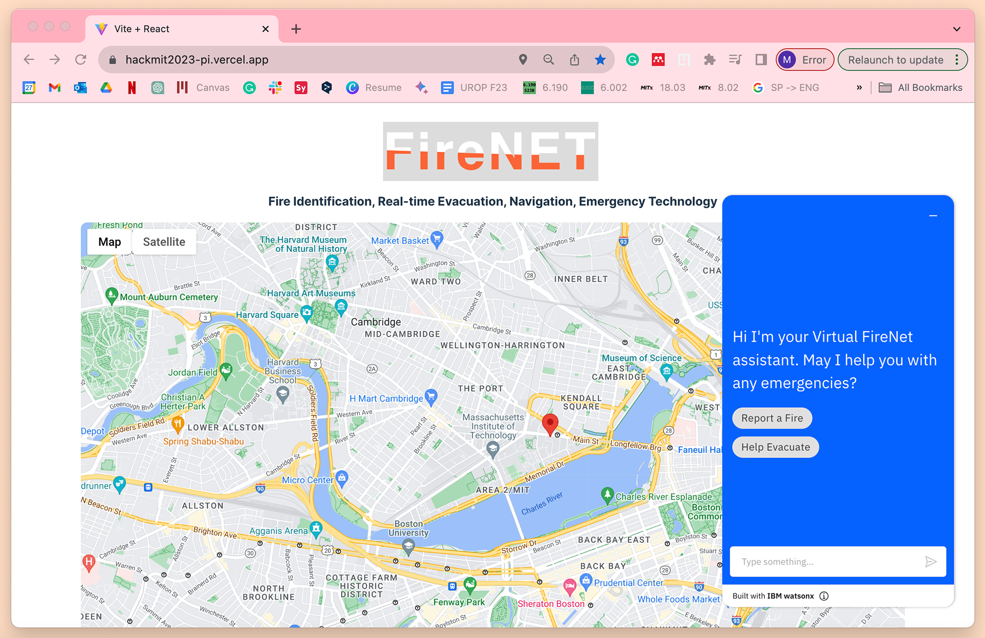Click the IBM watsonx info icon
This screenshot has width=985, height=638.
tap(824, 596)
